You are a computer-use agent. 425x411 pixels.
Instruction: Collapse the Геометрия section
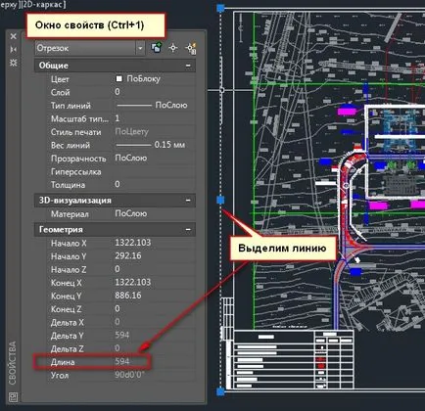(x=188, y=230)
